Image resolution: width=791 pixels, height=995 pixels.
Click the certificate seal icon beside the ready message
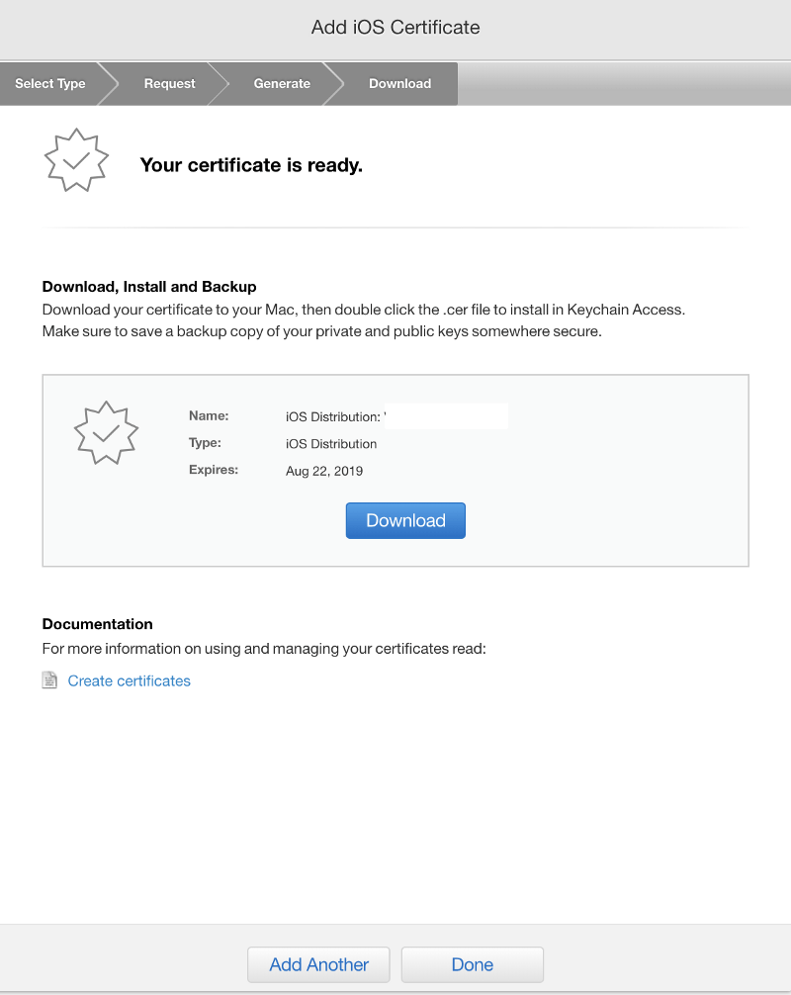click(x=75, y=159)
